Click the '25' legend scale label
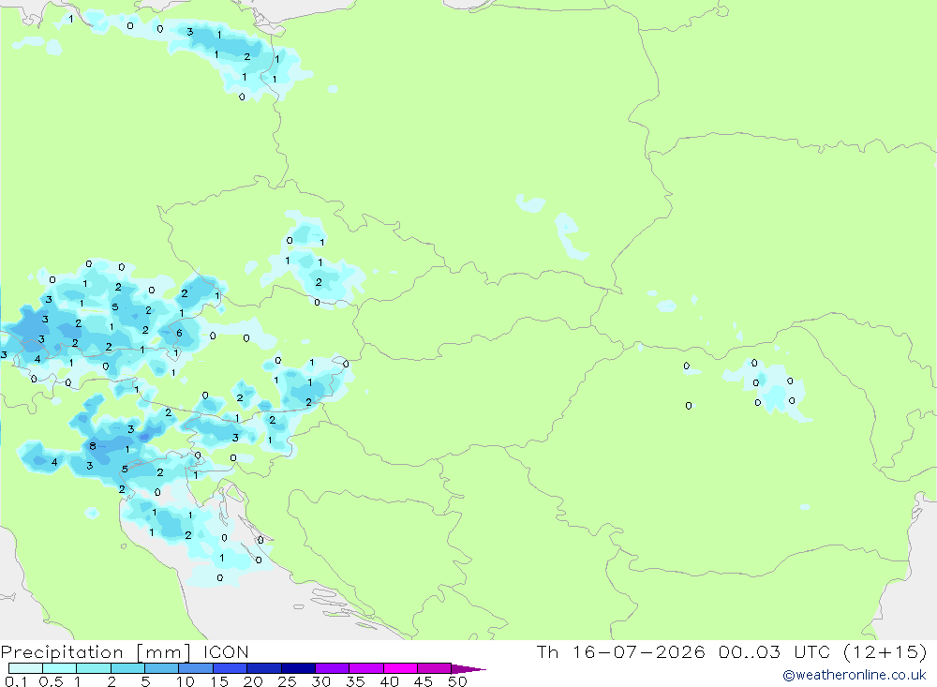 tap(288, 681)
